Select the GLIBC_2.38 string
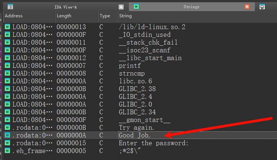Viewport: 277px width, 160px height. (x=137, y=89)
